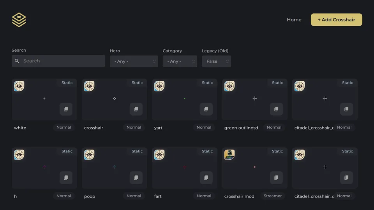The image size is (374, 210).
Task: Click the 'crosshair mod' title
Action: pos(239,196)
